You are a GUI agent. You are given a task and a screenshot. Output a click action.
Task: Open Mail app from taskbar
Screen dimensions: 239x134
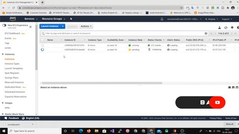[159, 131]
